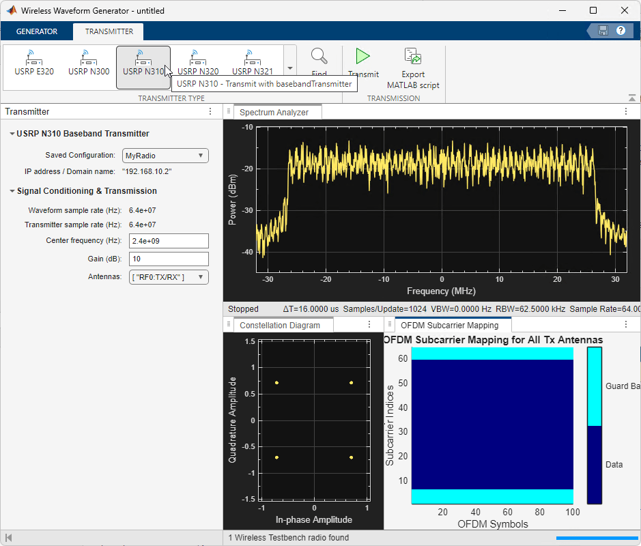
Task: Edit the Gain value input field
Action: [x=168, y=259]
